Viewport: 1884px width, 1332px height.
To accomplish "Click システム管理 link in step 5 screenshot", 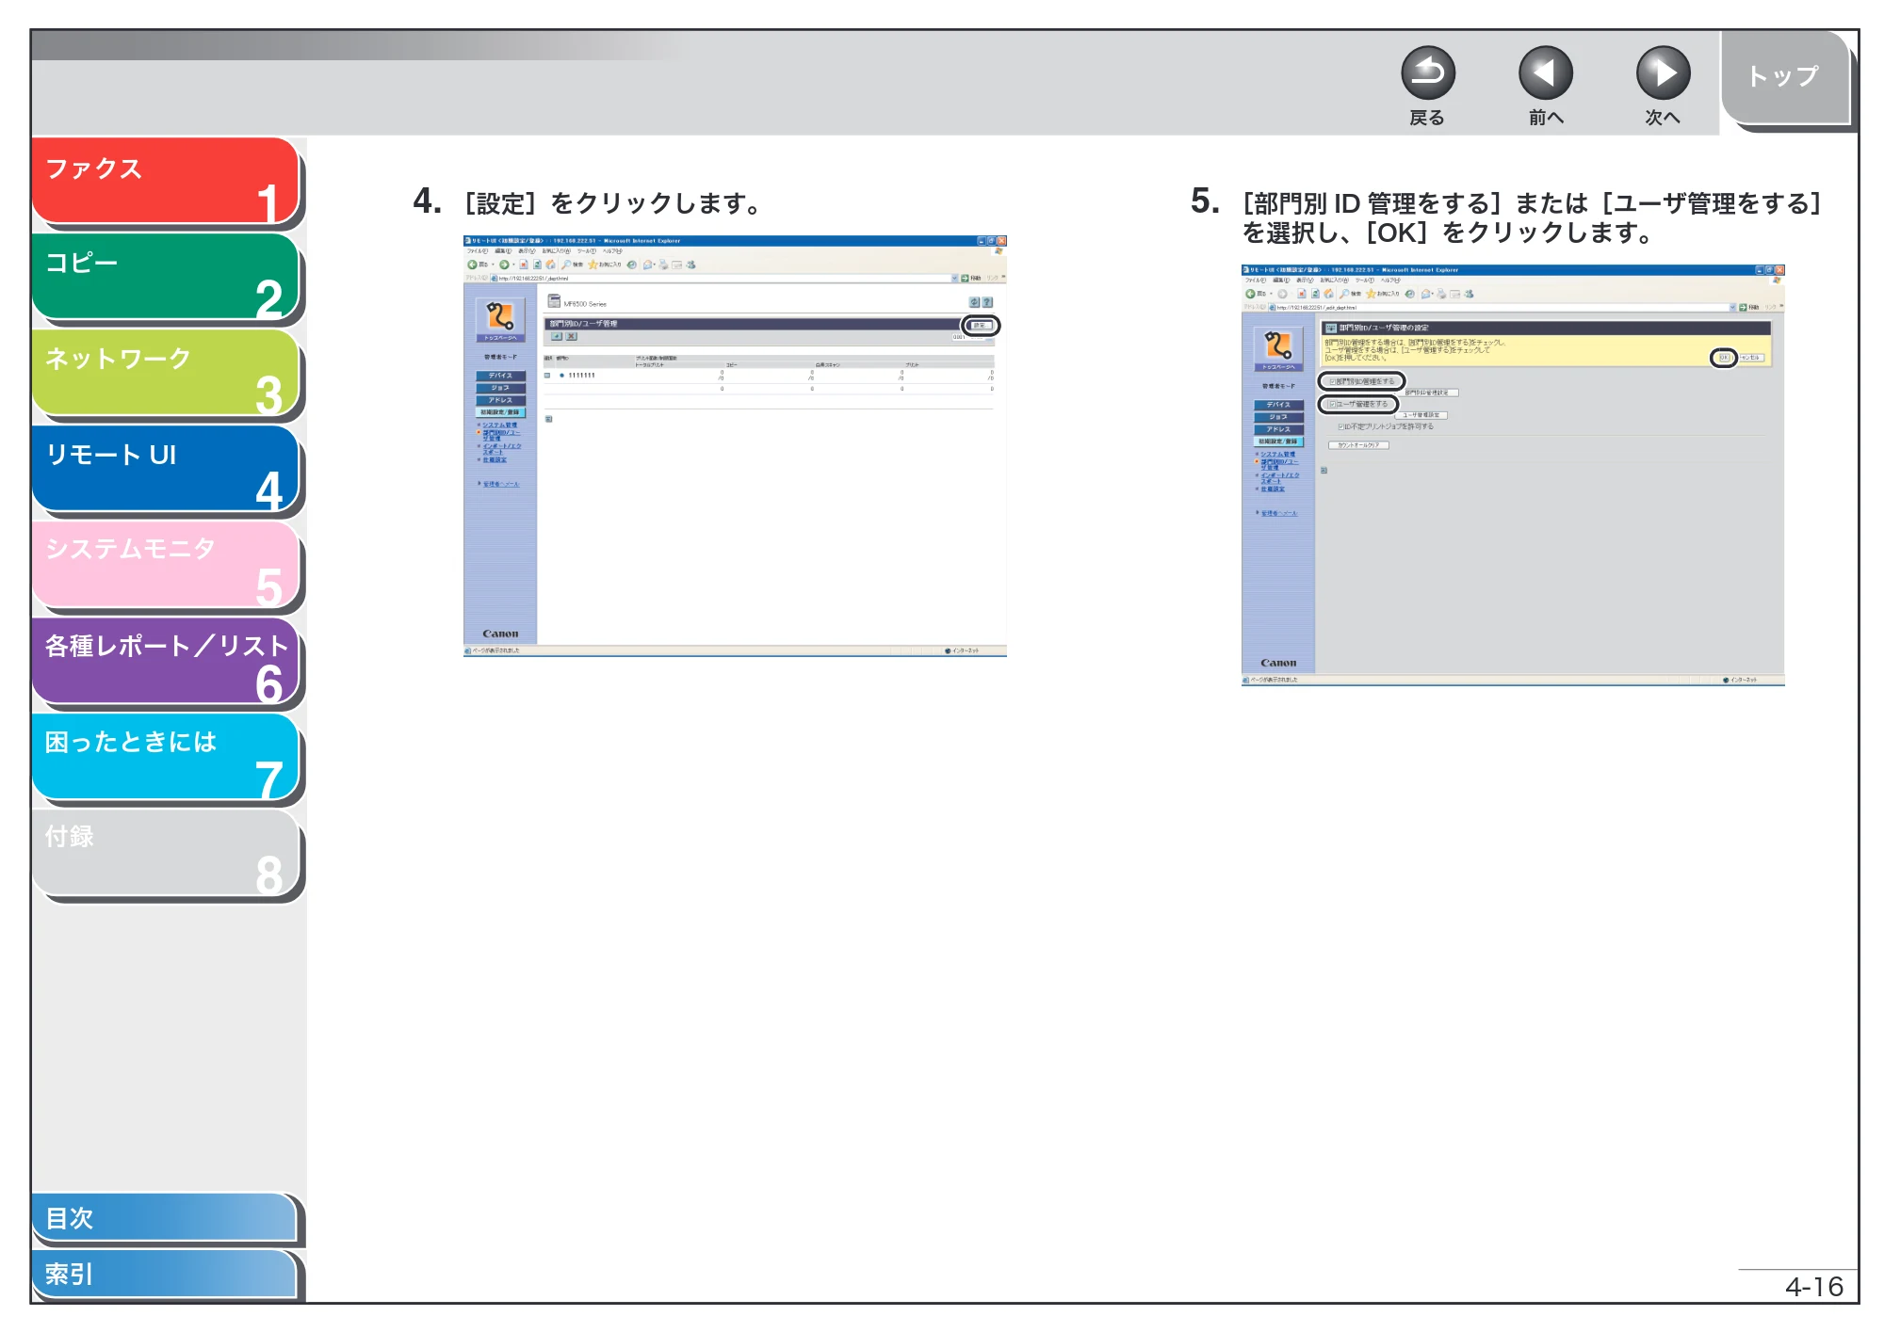I will 1278,455.
